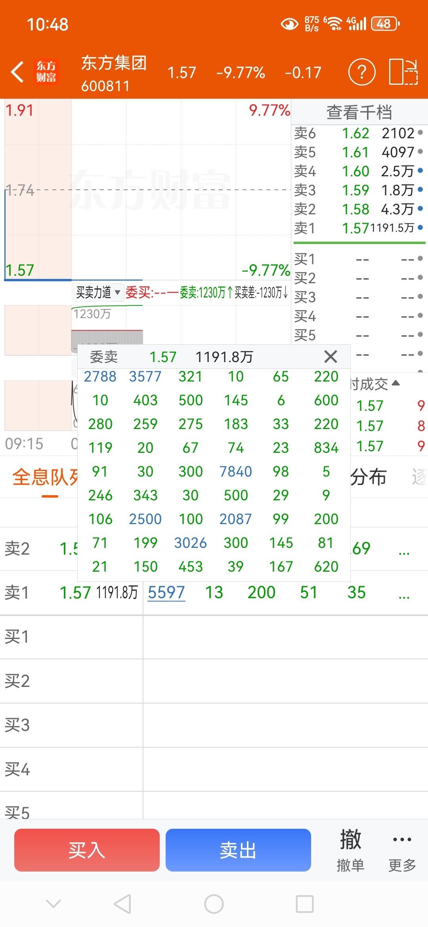428x927 pixels.
Task: Tap the blue dot beside 卖3 1.8万
Action: click(420, 189)
